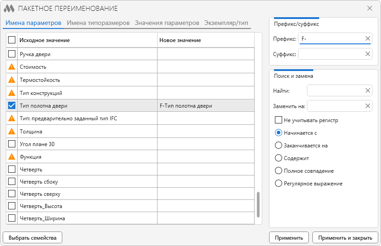381x246 pixels.
Task: Click warning icon next to Толщина
Action: point(12,132)
